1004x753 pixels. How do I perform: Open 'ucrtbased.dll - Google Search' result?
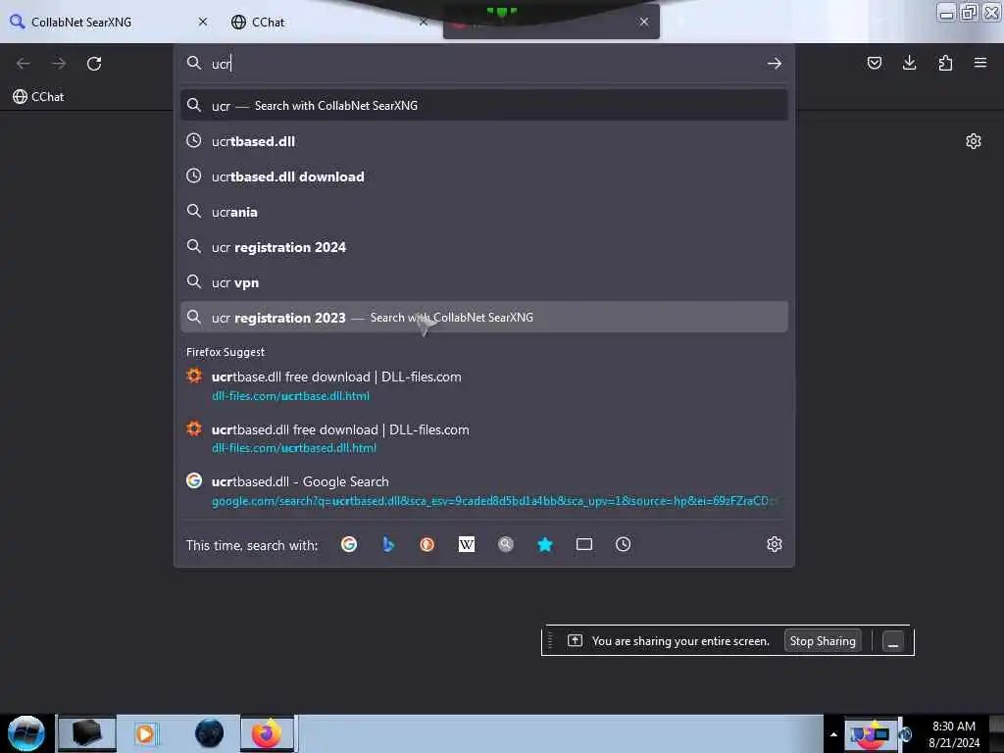coord(484,490)
